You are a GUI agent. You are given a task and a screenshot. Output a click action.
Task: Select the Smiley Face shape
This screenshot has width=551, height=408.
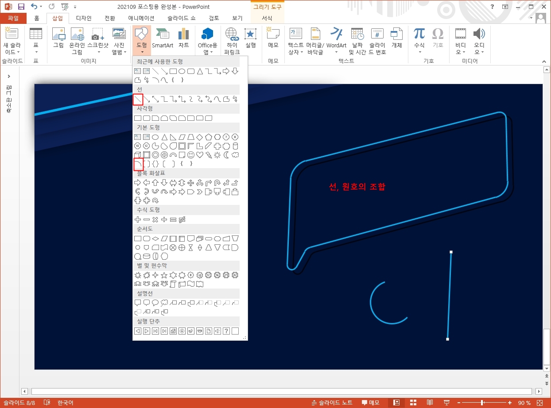point(191,155)
